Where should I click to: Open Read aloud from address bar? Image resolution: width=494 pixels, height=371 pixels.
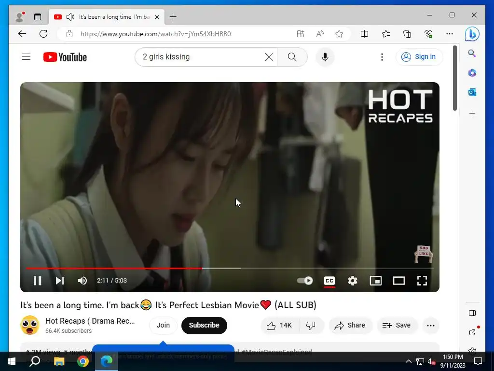320,34
